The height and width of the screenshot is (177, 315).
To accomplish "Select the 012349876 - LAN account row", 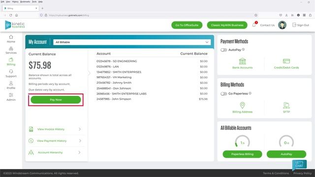I will 152,67.
